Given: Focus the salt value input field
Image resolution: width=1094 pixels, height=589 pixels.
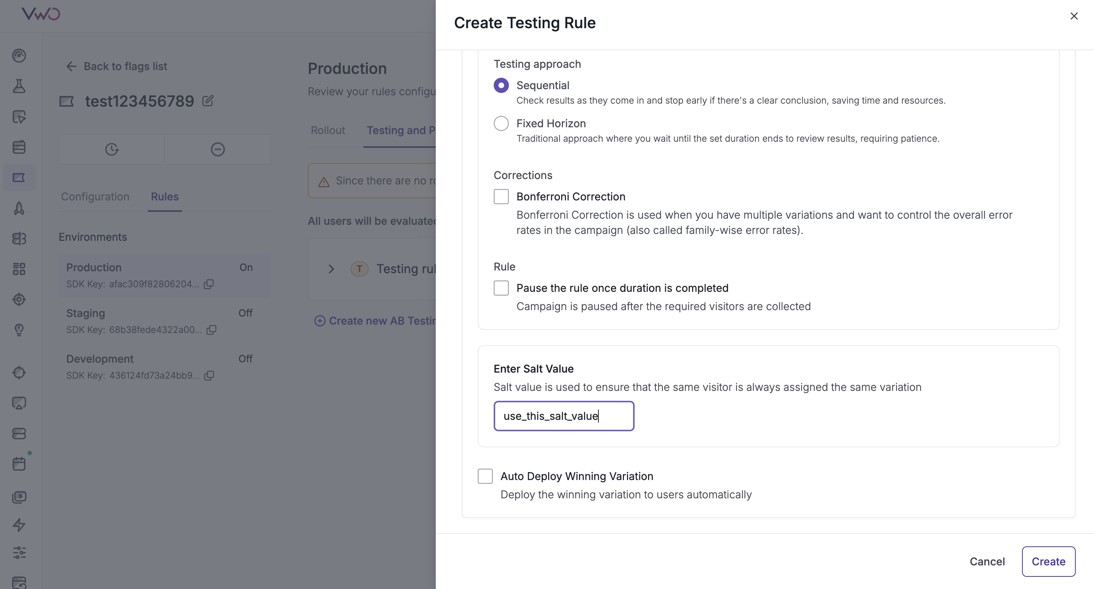Looking at the screenshot, I should point(563,416).
